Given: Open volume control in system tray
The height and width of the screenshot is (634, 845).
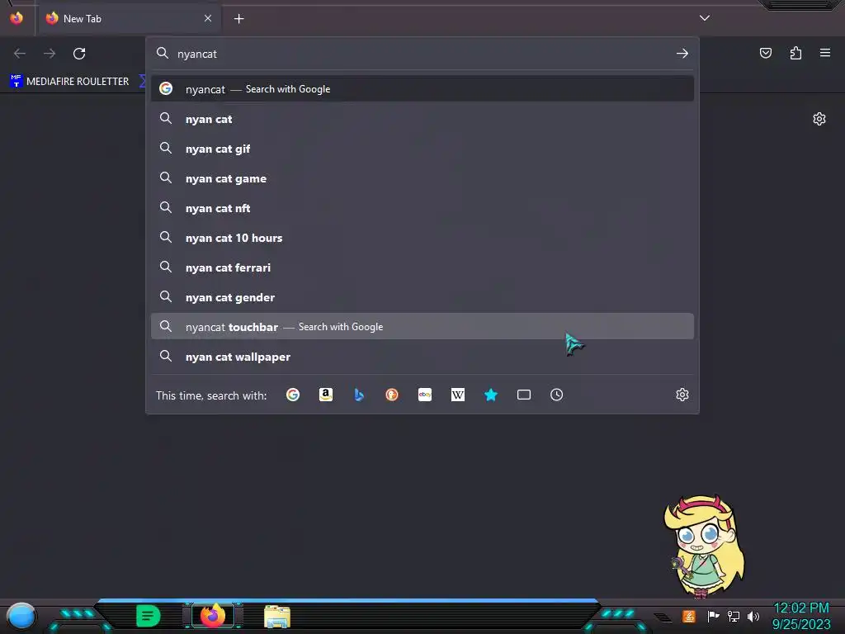Looking at the screenshot, I should click(x=753, y=616).
